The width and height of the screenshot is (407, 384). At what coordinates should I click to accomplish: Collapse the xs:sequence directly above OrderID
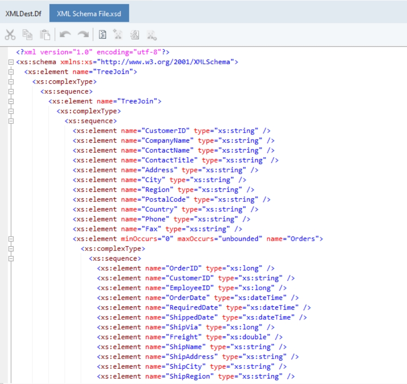[x=11, y=258]
